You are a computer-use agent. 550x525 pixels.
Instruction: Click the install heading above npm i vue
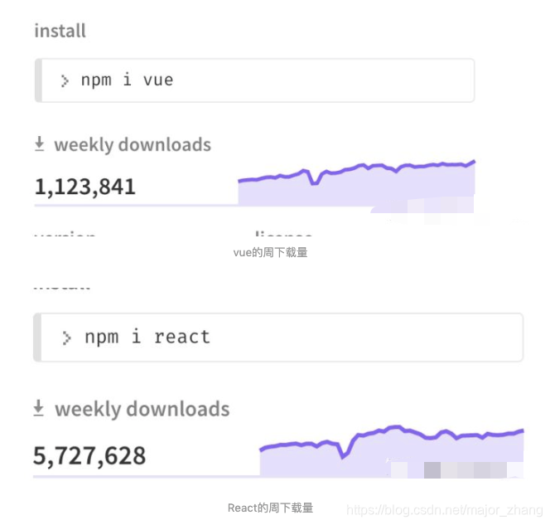[60, 31]
